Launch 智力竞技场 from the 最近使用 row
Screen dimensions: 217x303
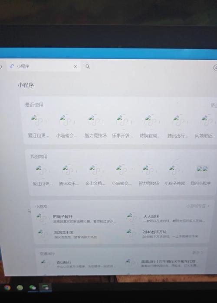pos(95,126)
